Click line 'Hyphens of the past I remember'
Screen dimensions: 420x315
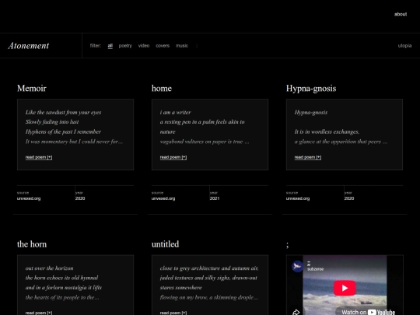pyautogui.click(x=63, y=131)
